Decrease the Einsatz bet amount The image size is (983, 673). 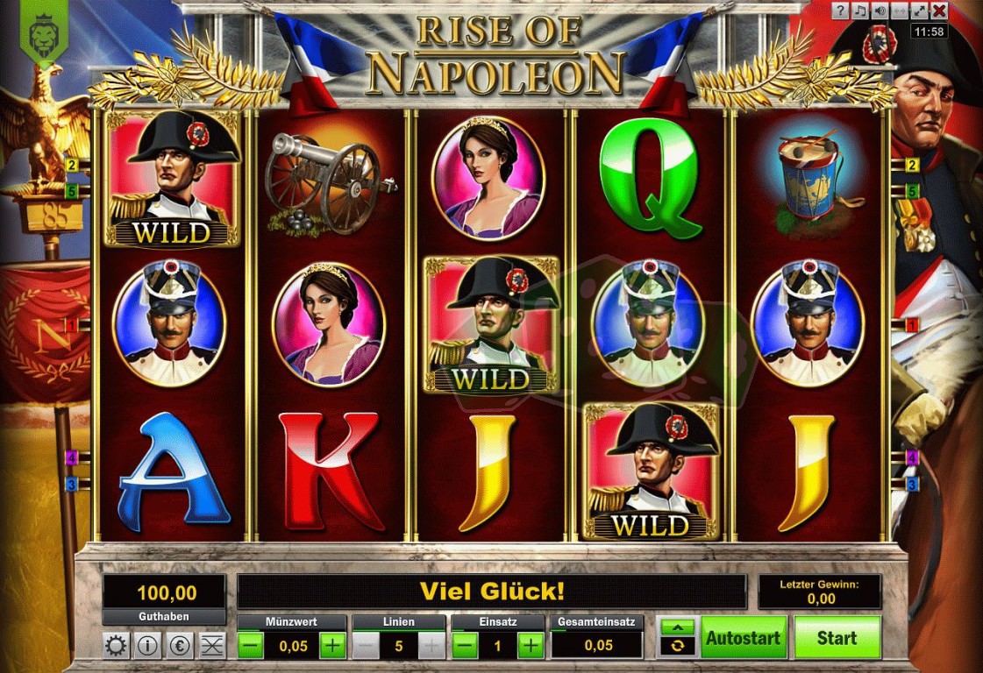[x=465, y=646]
